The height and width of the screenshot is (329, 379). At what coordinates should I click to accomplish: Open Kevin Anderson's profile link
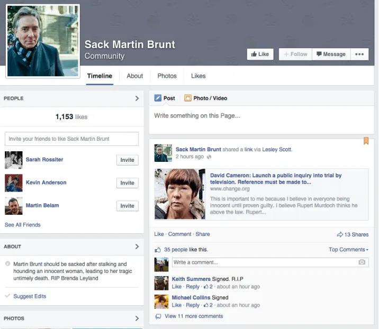tap(46, 182)
